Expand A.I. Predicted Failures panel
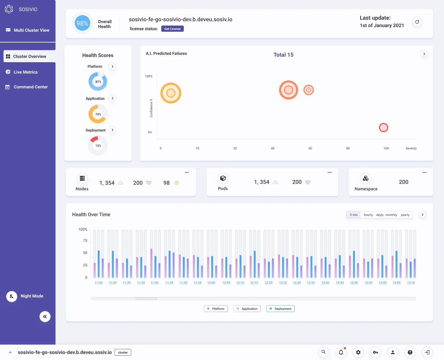444x360 pixels. click(424, 54)
